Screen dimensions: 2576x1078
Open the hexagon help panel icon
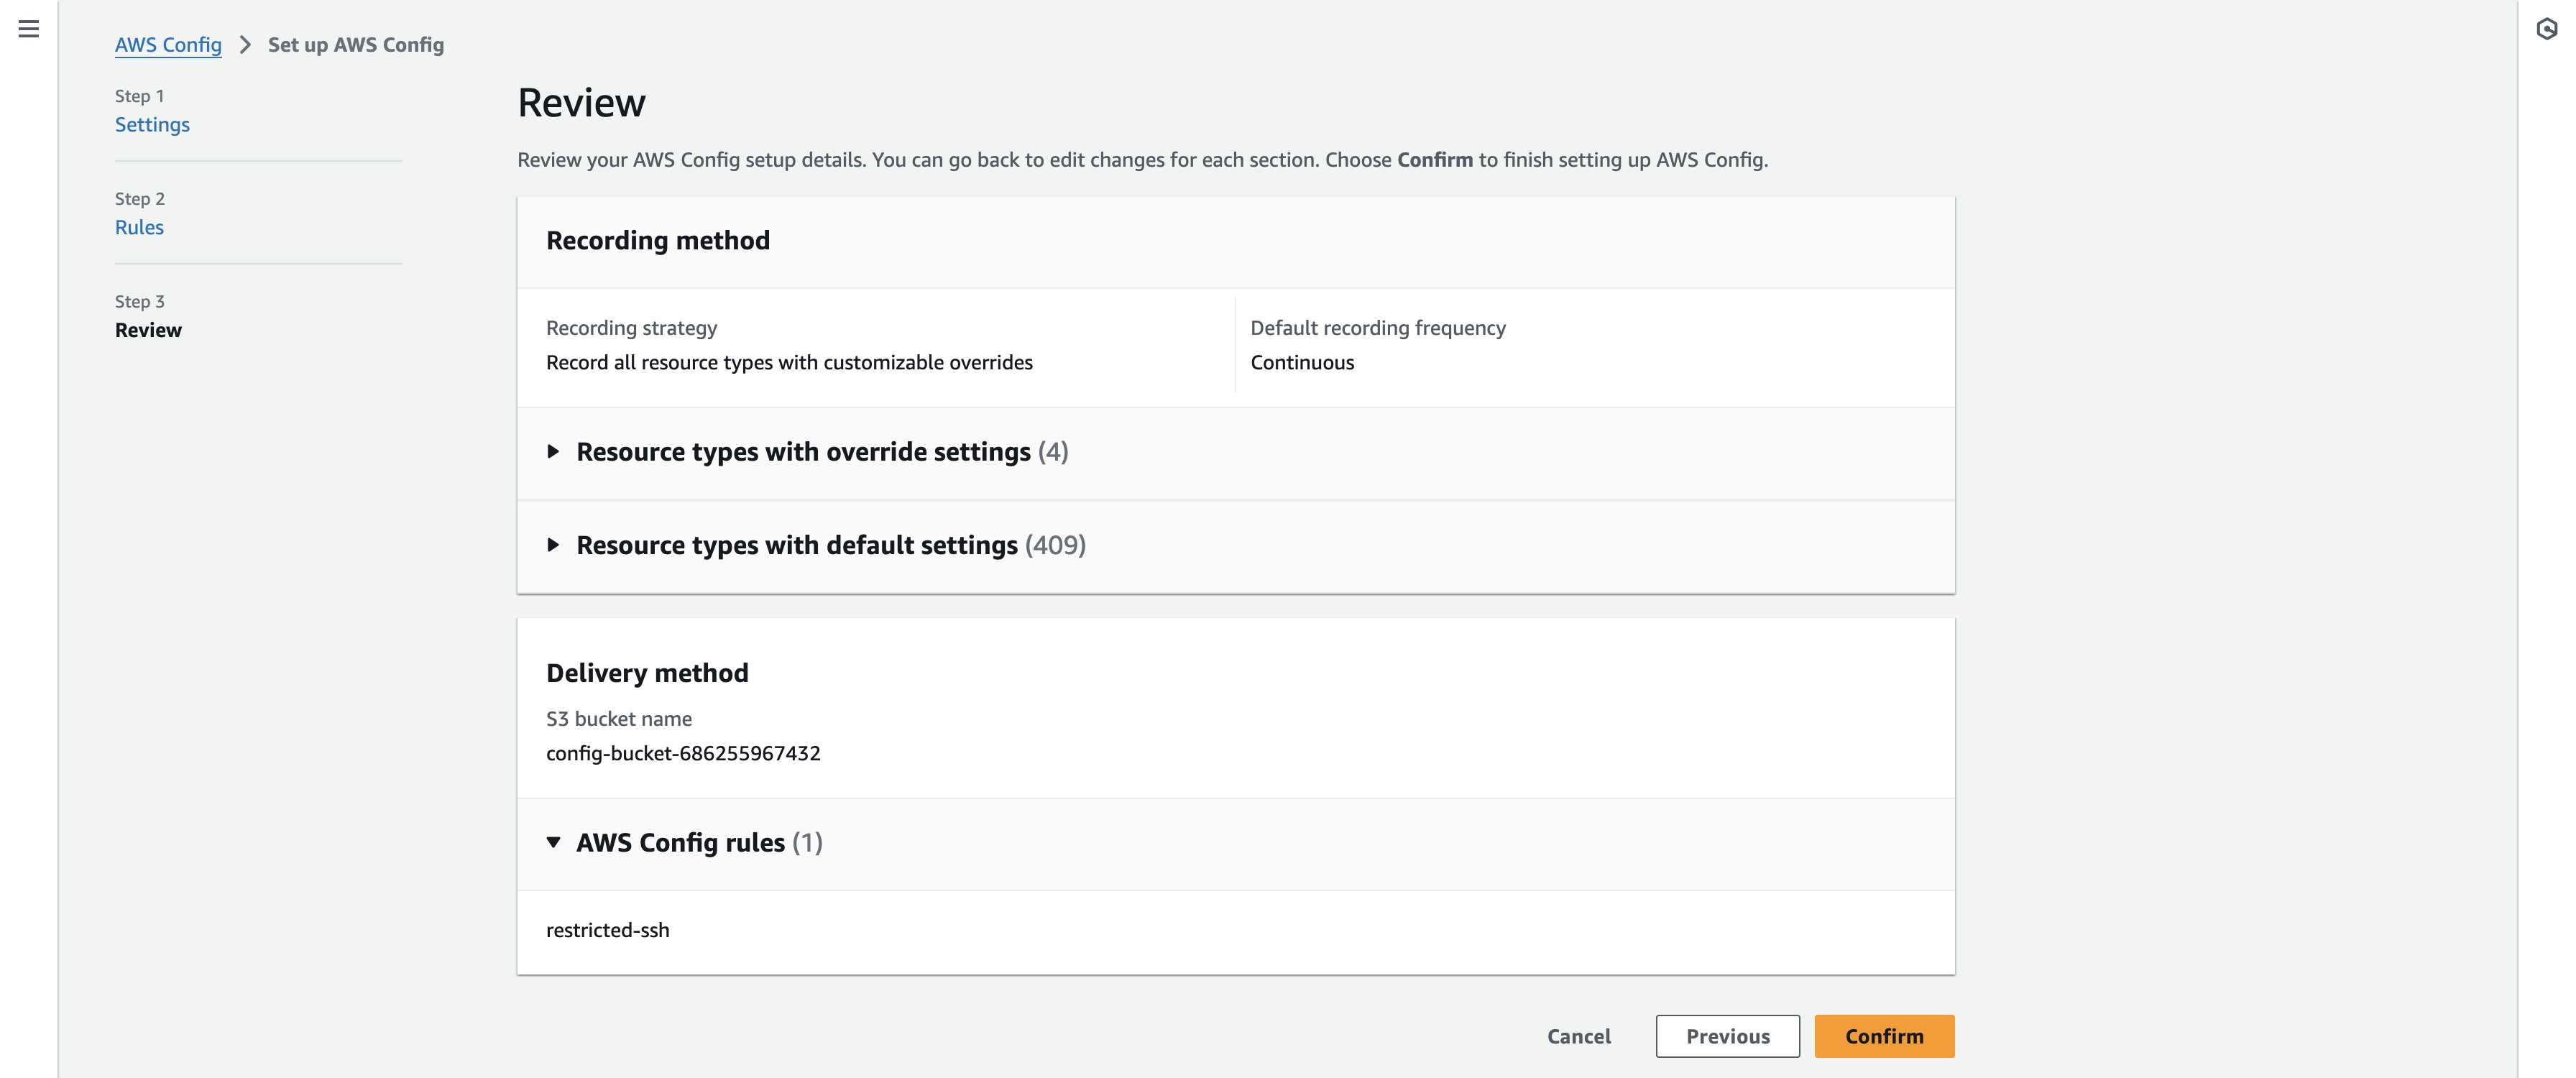pyautogui.click(x=2547, y=29)
